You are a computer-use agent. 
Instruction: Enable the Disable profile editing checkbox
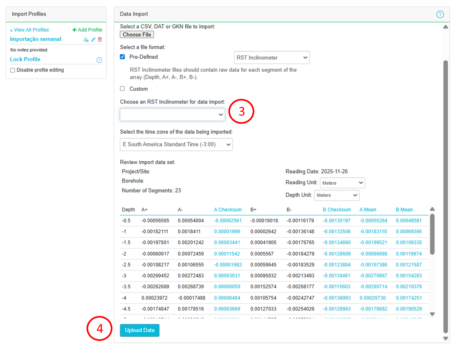[13, 70]
